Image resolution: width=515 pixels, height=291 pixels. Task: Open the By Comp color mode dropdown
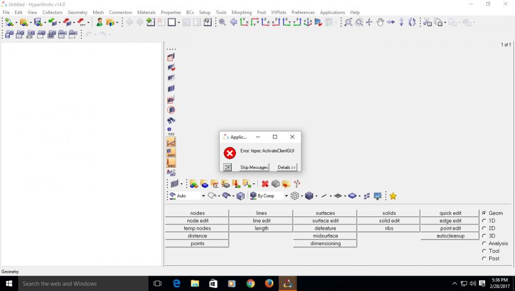click(286, 196)
